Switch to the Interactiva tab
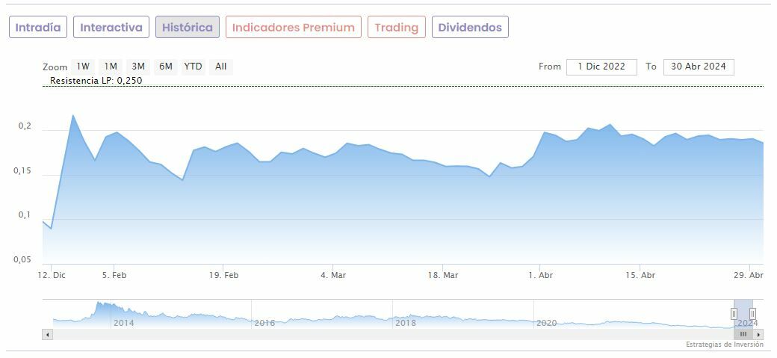777x358 pixels. click(111, 28)
